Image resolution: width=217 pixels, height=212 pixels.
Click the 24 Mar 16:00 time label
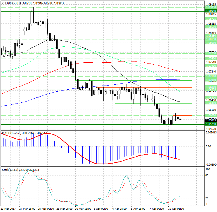point(27,209)
